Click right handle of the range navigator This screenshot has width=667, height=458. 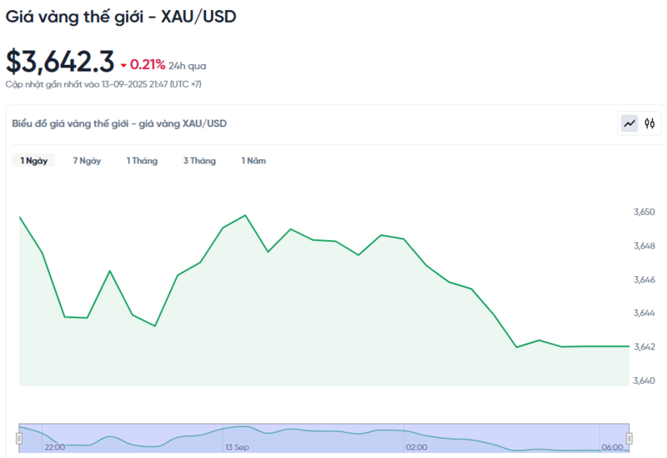[x=629, y=437]
